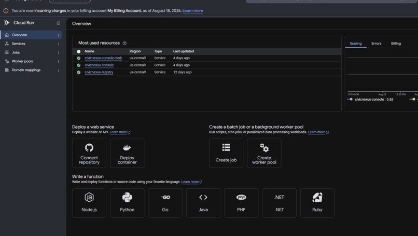Open the civicnexus-console service link
The image size is (418, 236).
(x=99, y=65)
